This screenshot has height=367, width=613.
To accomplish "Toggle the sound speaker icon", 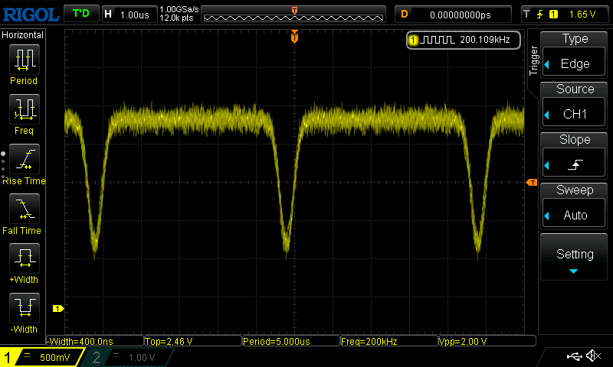I will point(593,356).
